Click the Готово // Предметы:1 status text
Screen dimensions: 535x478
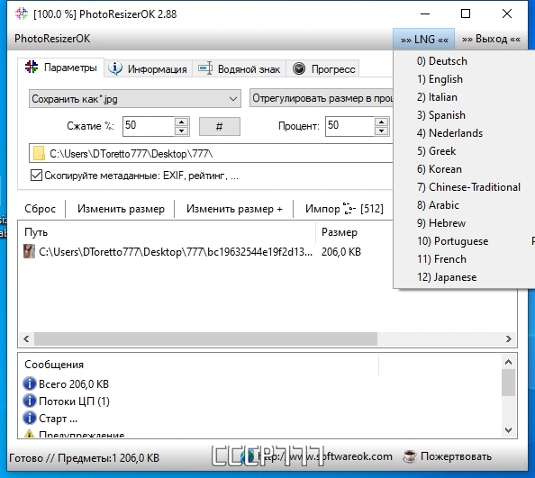click(x=84, y=457)
